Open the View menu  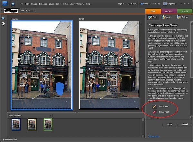pyautogui.click(x=72, y=4)
